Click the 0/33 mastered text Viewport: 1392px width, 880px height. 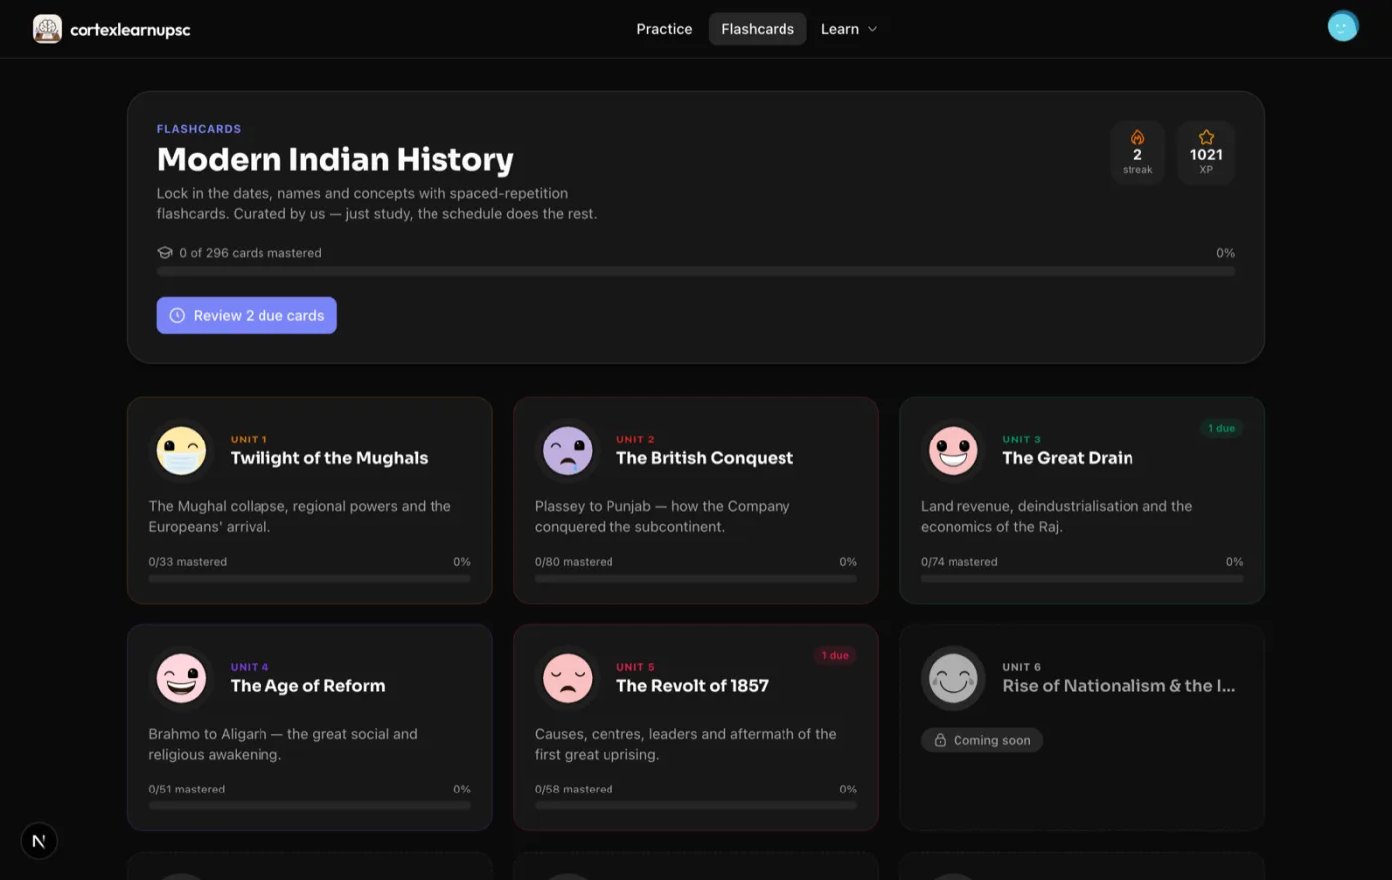(x=188, y=562)
